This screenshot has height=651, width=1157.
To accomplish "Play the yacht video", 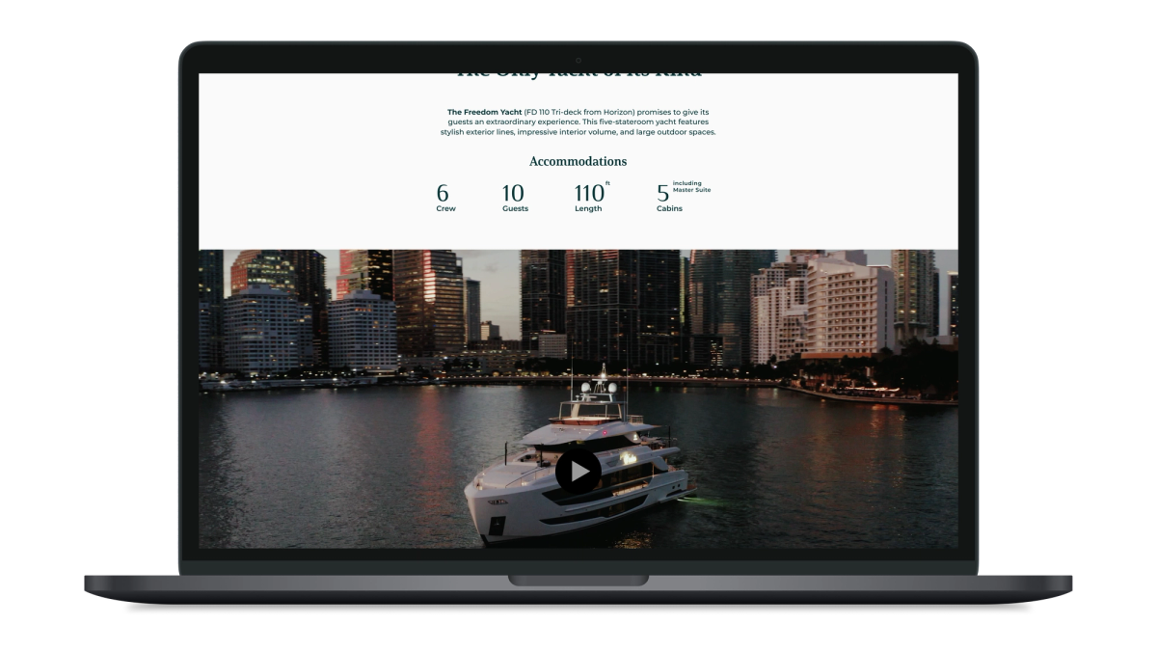I will point(578,471).
